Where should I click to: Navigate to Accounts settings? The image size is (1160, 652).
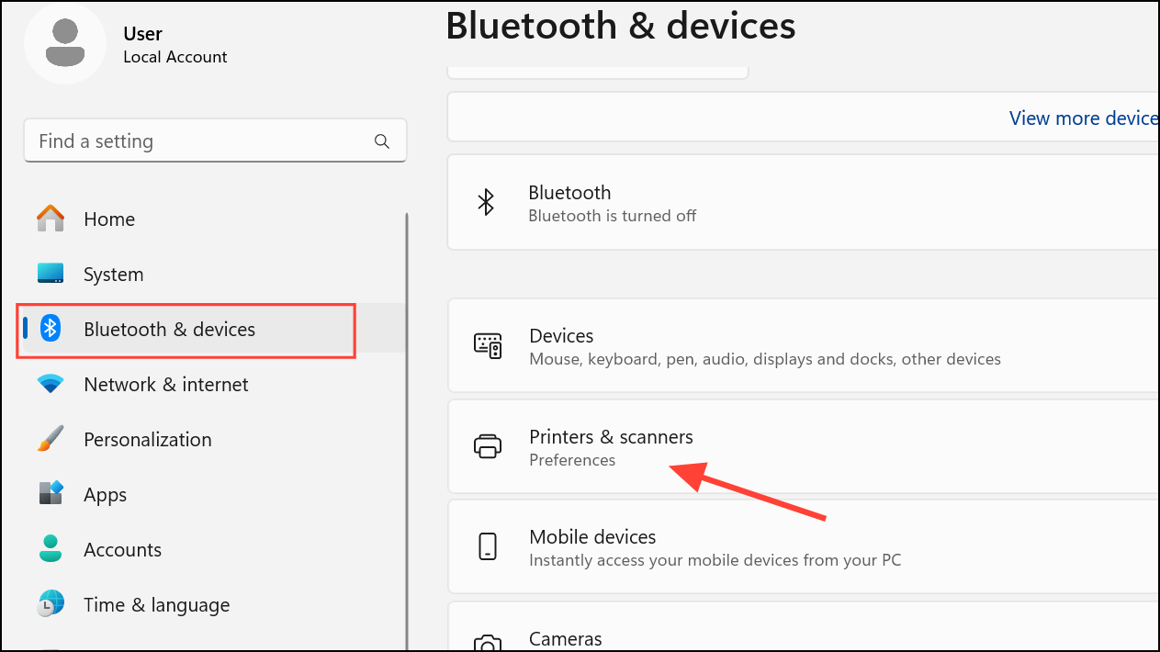coord(122,549)
